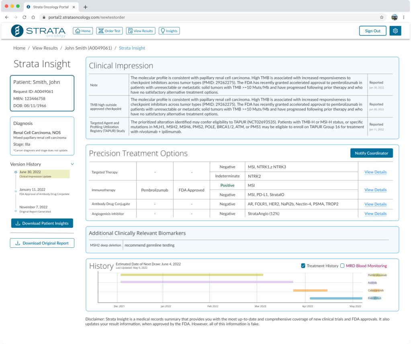Click the settings gear icon button
411x344 pixels.
pos(395,31)
